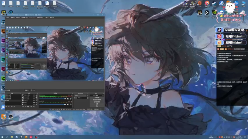
Task: Open scene transition gear settings
Action: click(x=87, y=95)
